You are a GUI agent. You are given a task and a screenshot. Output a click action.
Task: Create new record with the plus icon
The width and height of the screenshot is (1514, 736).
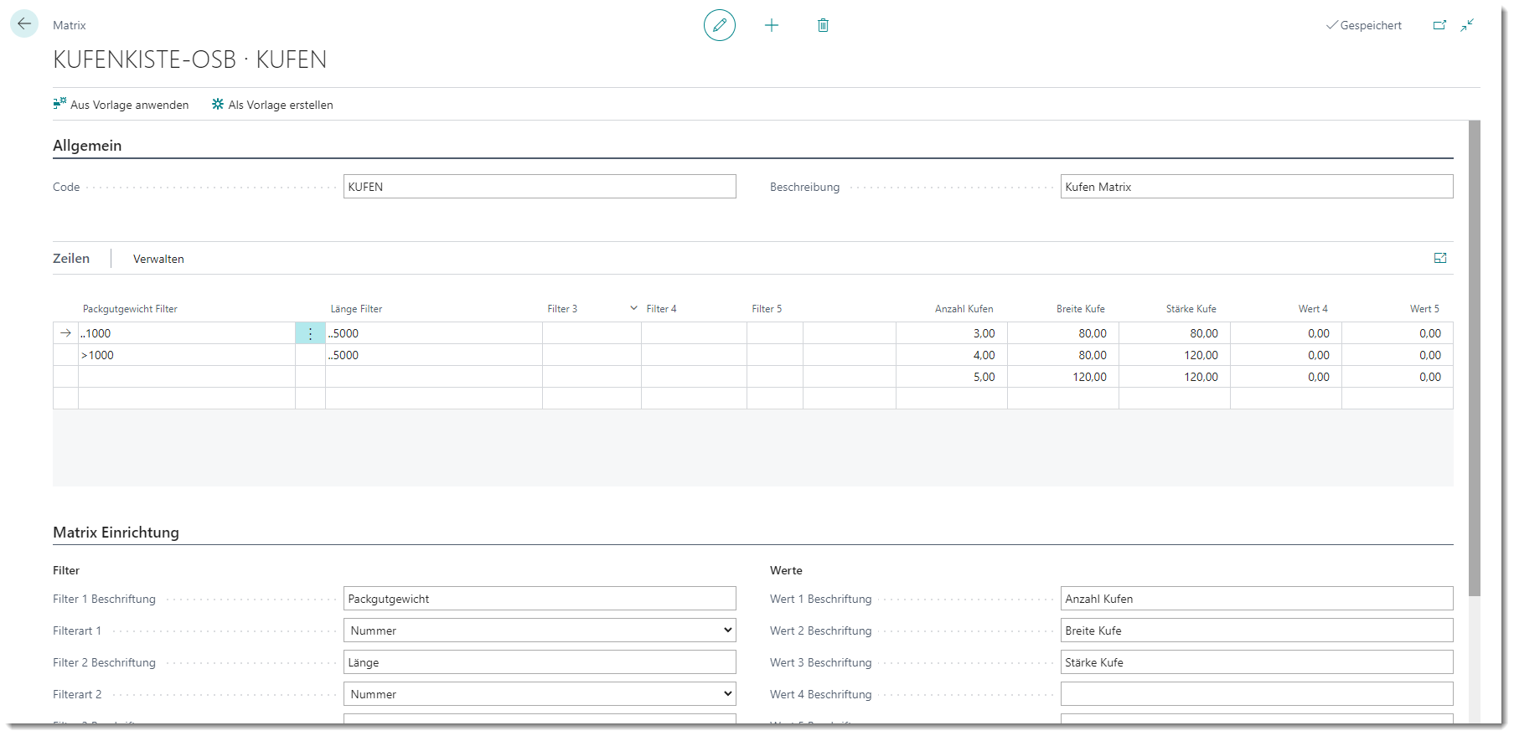(772, 25)
